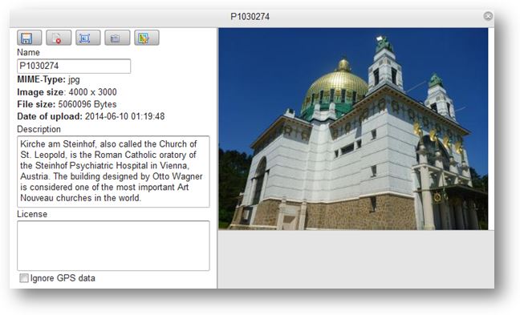This screenshot has width=520, height=315.
Task: Click the 'Description' label
Action: (39, 129)
